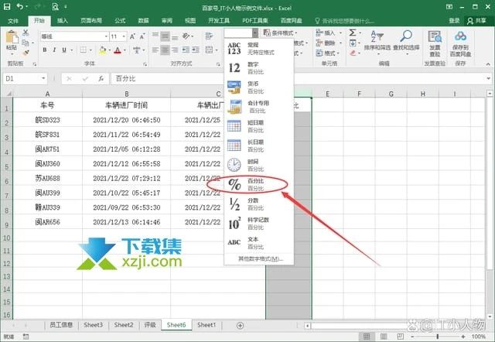Screen dimensions: 495x342
Task: Click the Fill down icon in editing group
Action: click(353, 43)
